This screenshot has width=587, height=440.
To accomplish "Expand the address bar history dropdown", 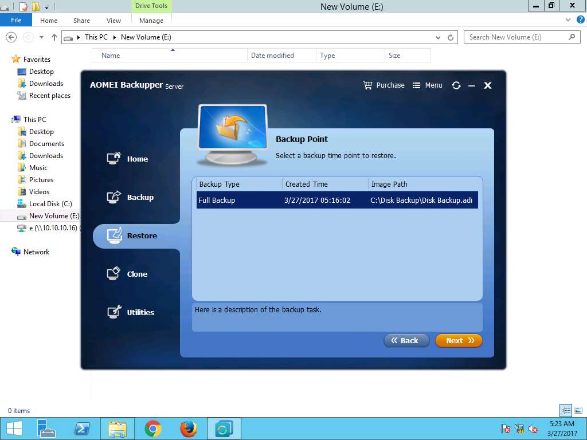I will click(438, 37).
